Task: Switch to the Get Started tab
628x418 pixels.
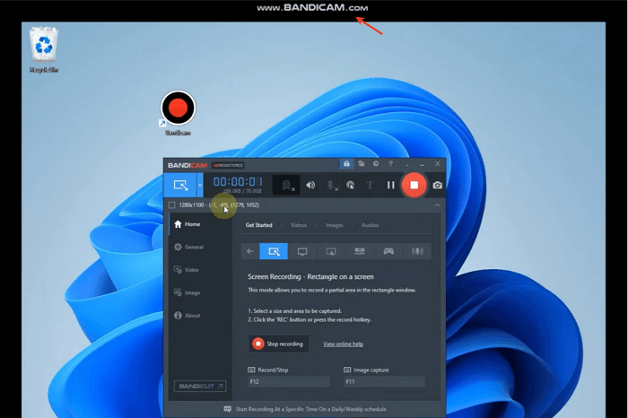Action: tap(258, 225)
